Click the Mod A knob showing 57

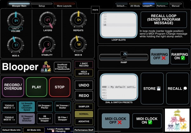point(16,45)
